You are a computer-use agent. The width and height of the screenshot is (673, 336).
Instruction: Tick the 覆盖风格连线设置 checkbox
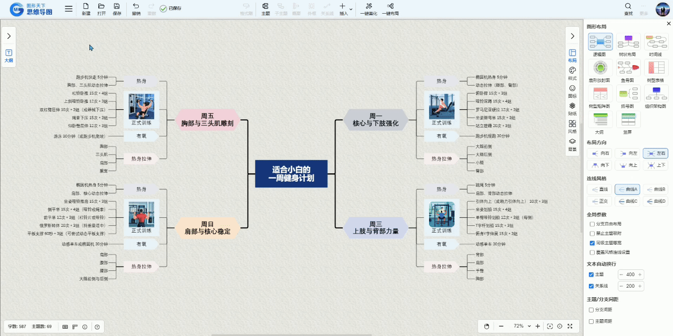(x=592, y=252)
